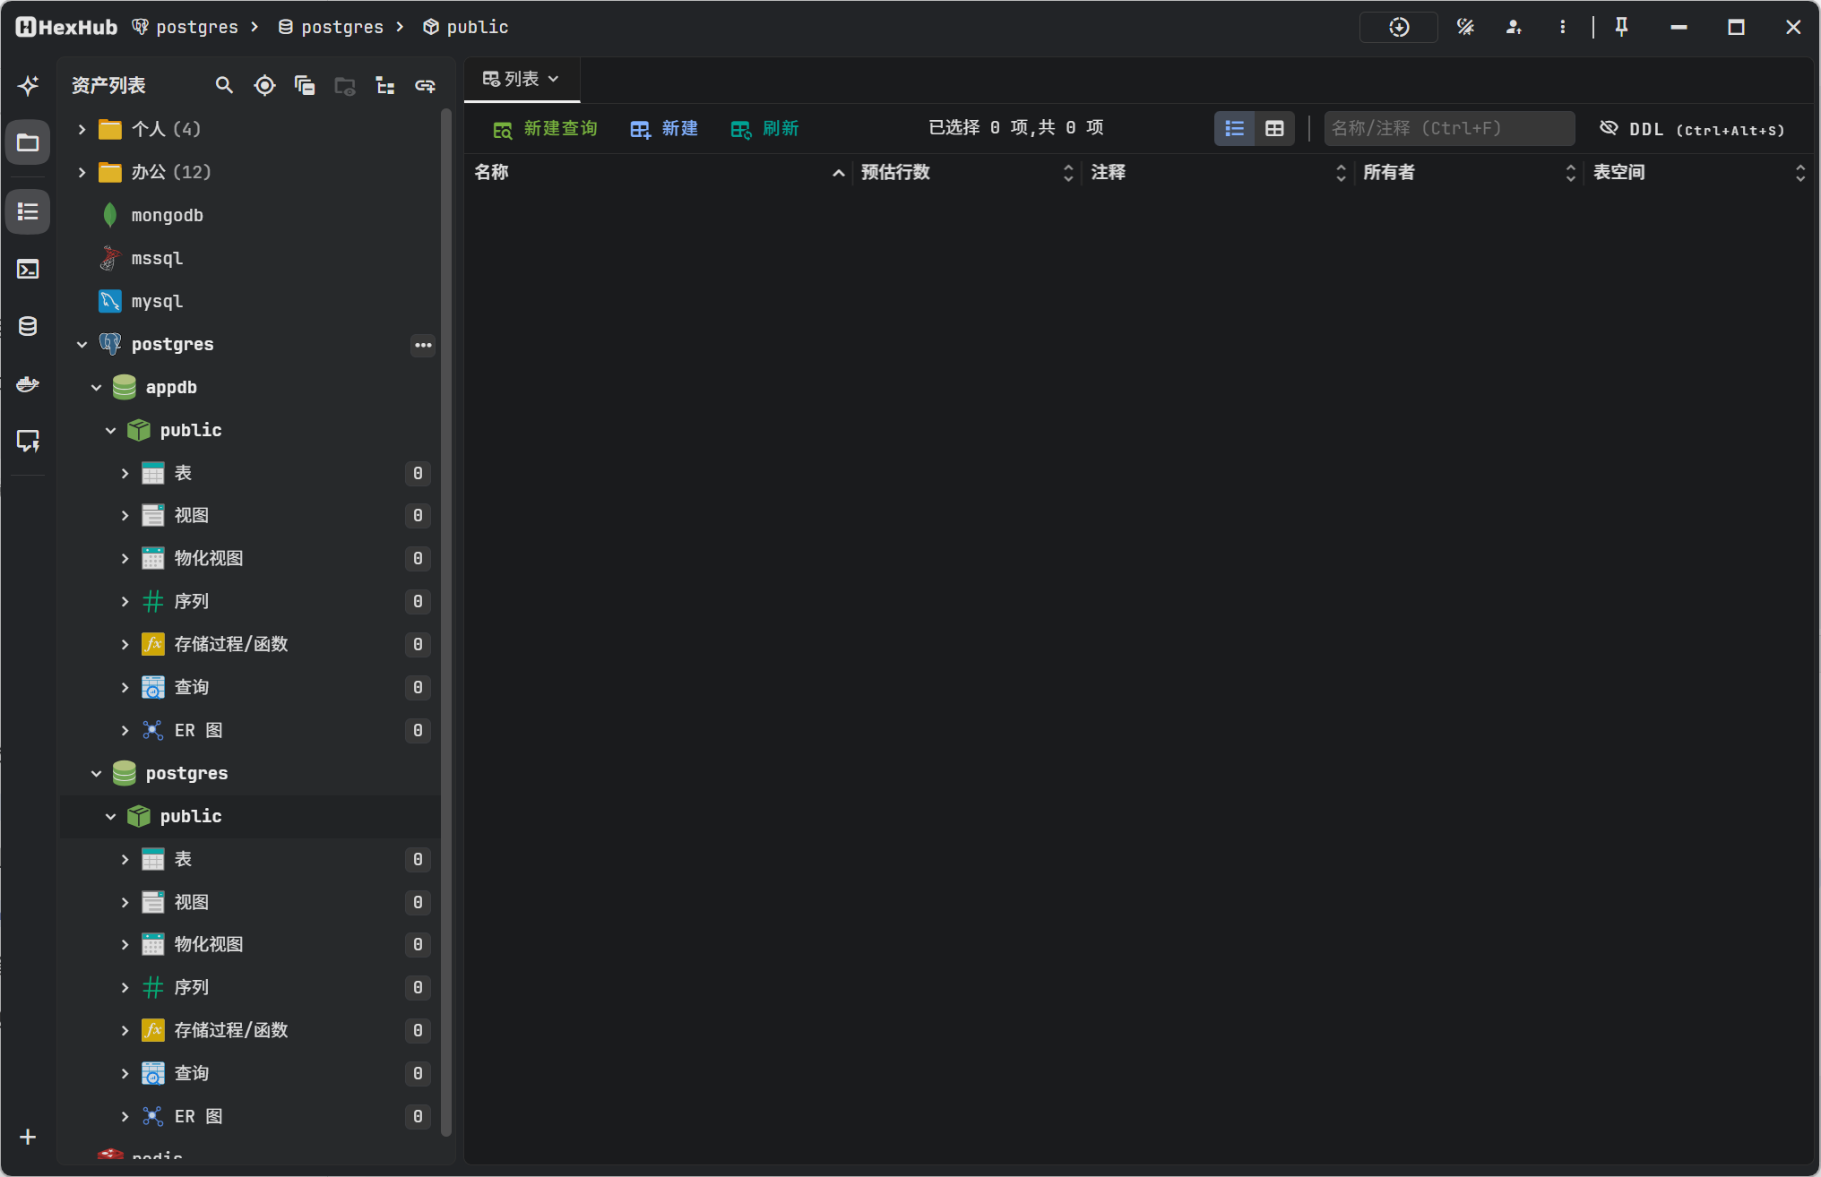Viewport: 1821px width, 1177px height.
Task: Open the folder assets sidebar icon
Action: (28, 142)
